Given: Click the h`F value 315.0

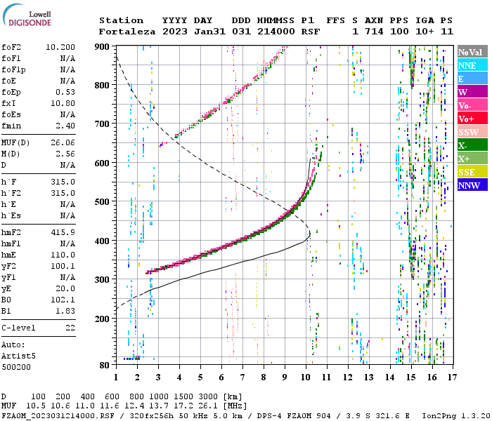Looking at the screenshot, I should (x=63, y=182).
